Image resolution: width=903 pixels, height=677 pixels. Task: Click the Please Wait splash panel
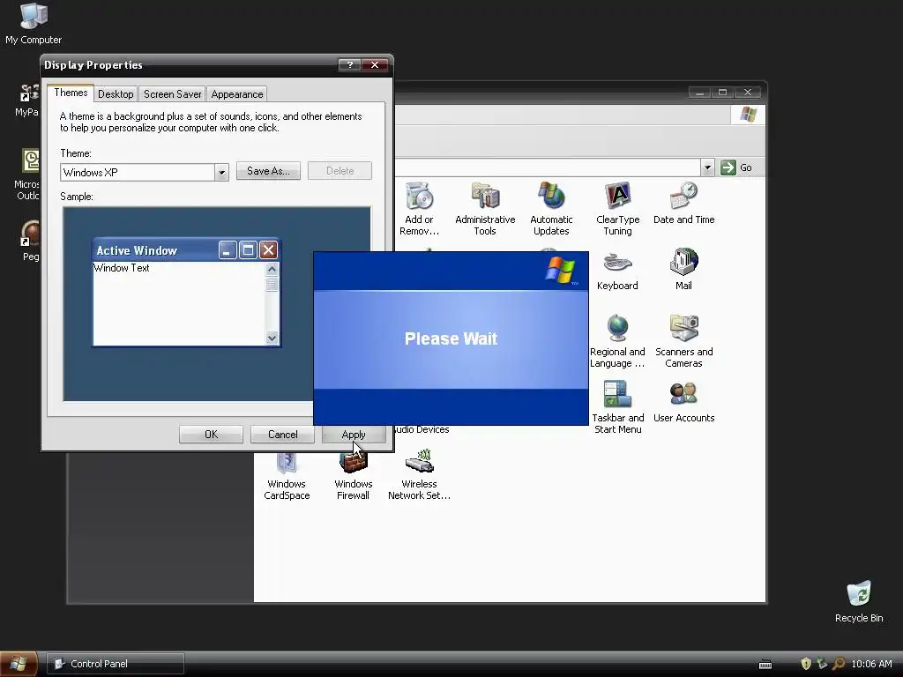[x=451, y=338]
